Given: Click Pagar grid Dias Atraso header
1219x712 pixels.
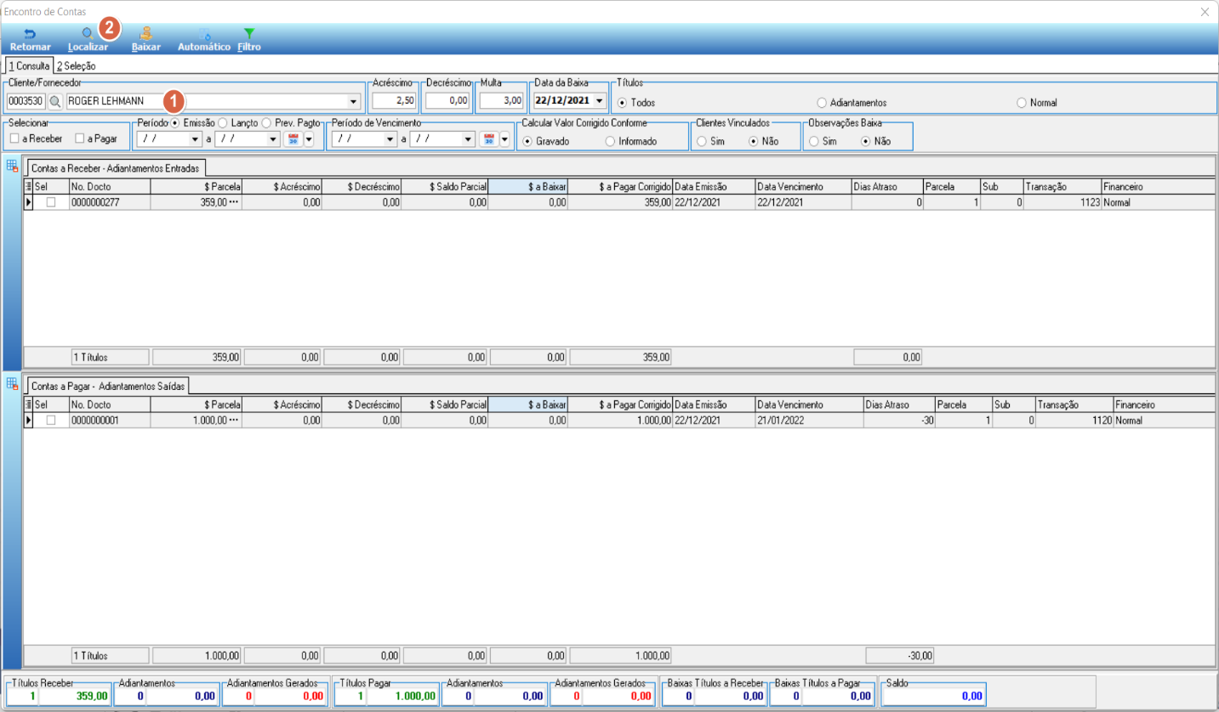Looking at the screenshot, I should pos(897,404).
